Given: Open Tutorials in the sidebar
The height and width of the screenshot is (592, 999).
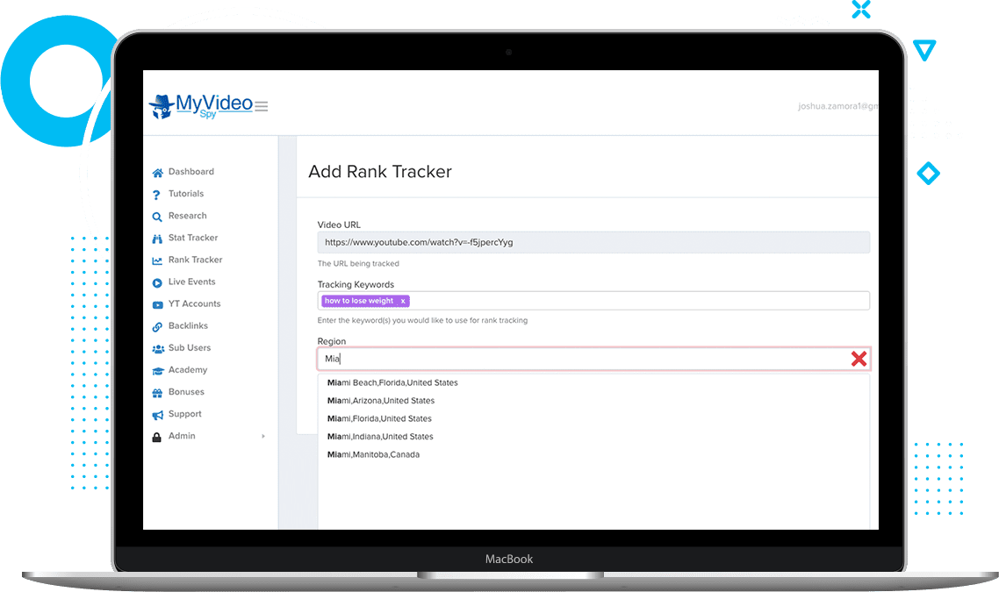Looking at the screenshot, I should pyautogui.click(x=186, y=194).
